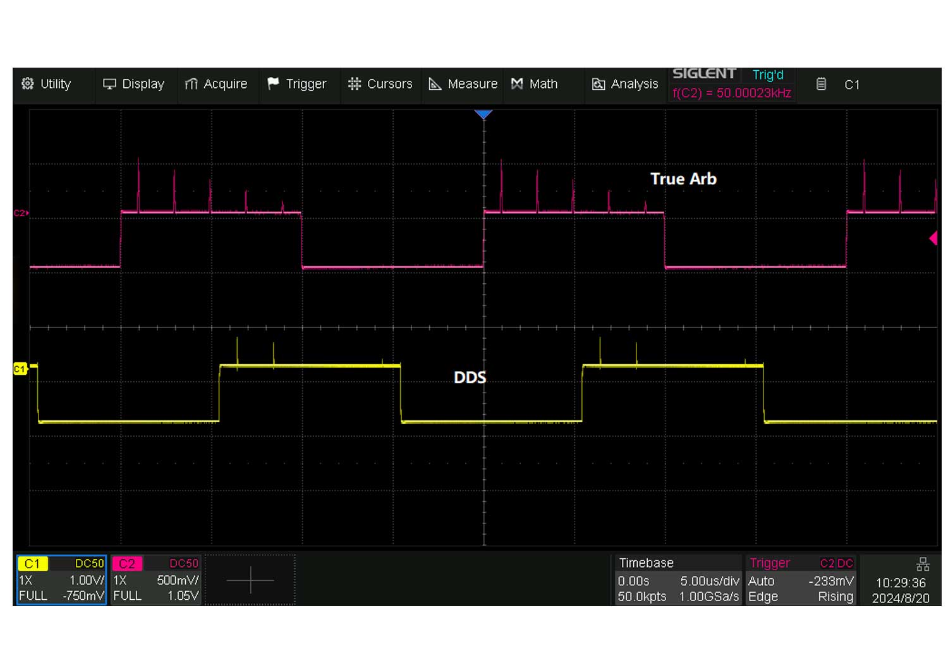Click the Display monitor icon
948x670 pixels.
pyautogui.click(x=110, y=84)
